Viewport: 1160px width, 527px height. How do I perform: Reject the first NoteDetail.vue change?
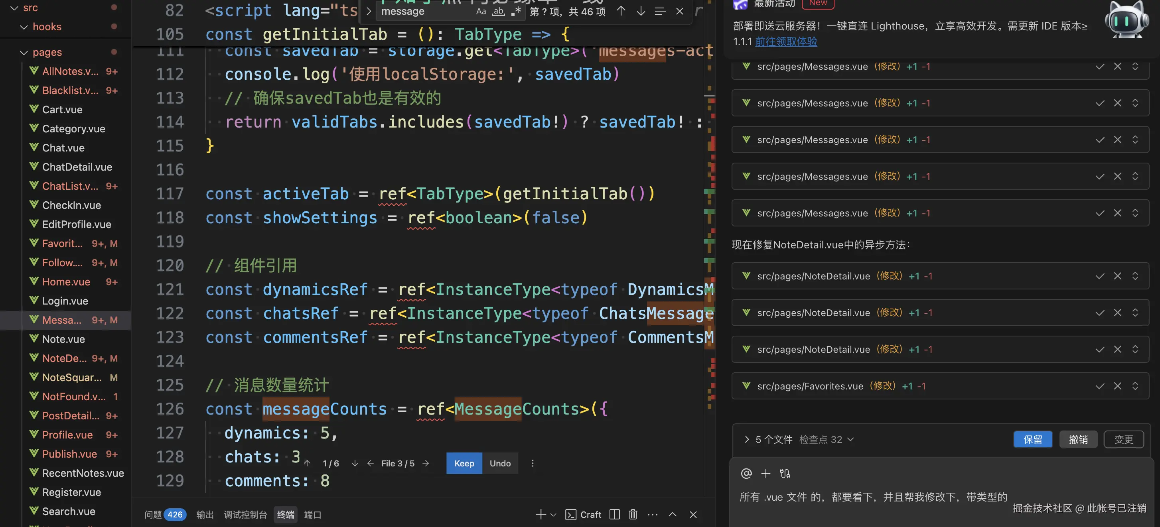tap(1117, 276)
